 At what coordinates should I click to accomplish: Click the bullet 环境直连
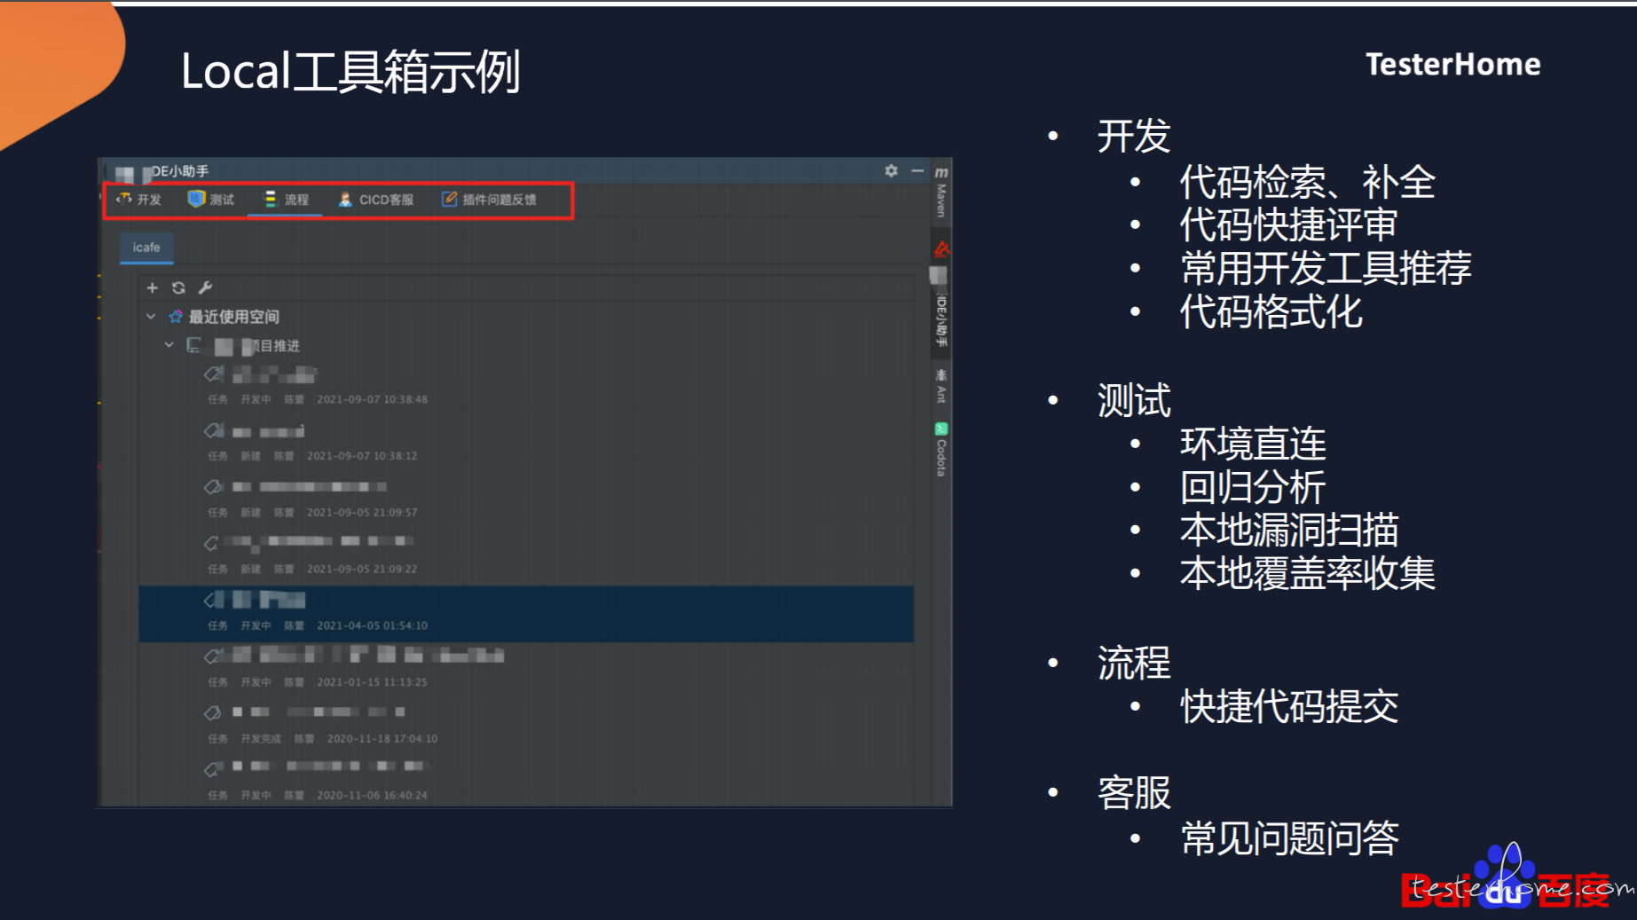coord(1253,444)
